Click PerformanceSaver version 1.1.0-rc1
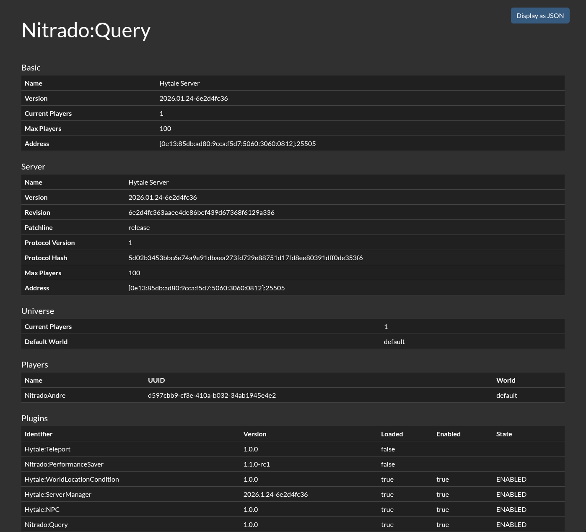The image size is (586, 532). click(257, 464)
